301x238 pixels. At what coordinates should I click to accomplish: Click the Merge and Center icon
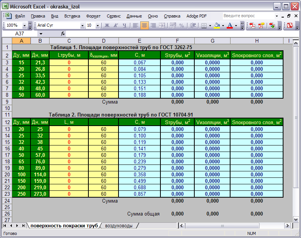pyautogui.click(x=162, y=26)
